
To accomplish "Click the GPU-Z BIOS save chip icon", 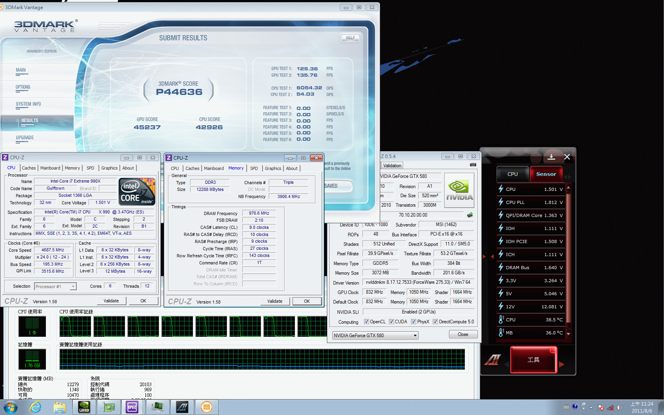I will pos(470,215).
